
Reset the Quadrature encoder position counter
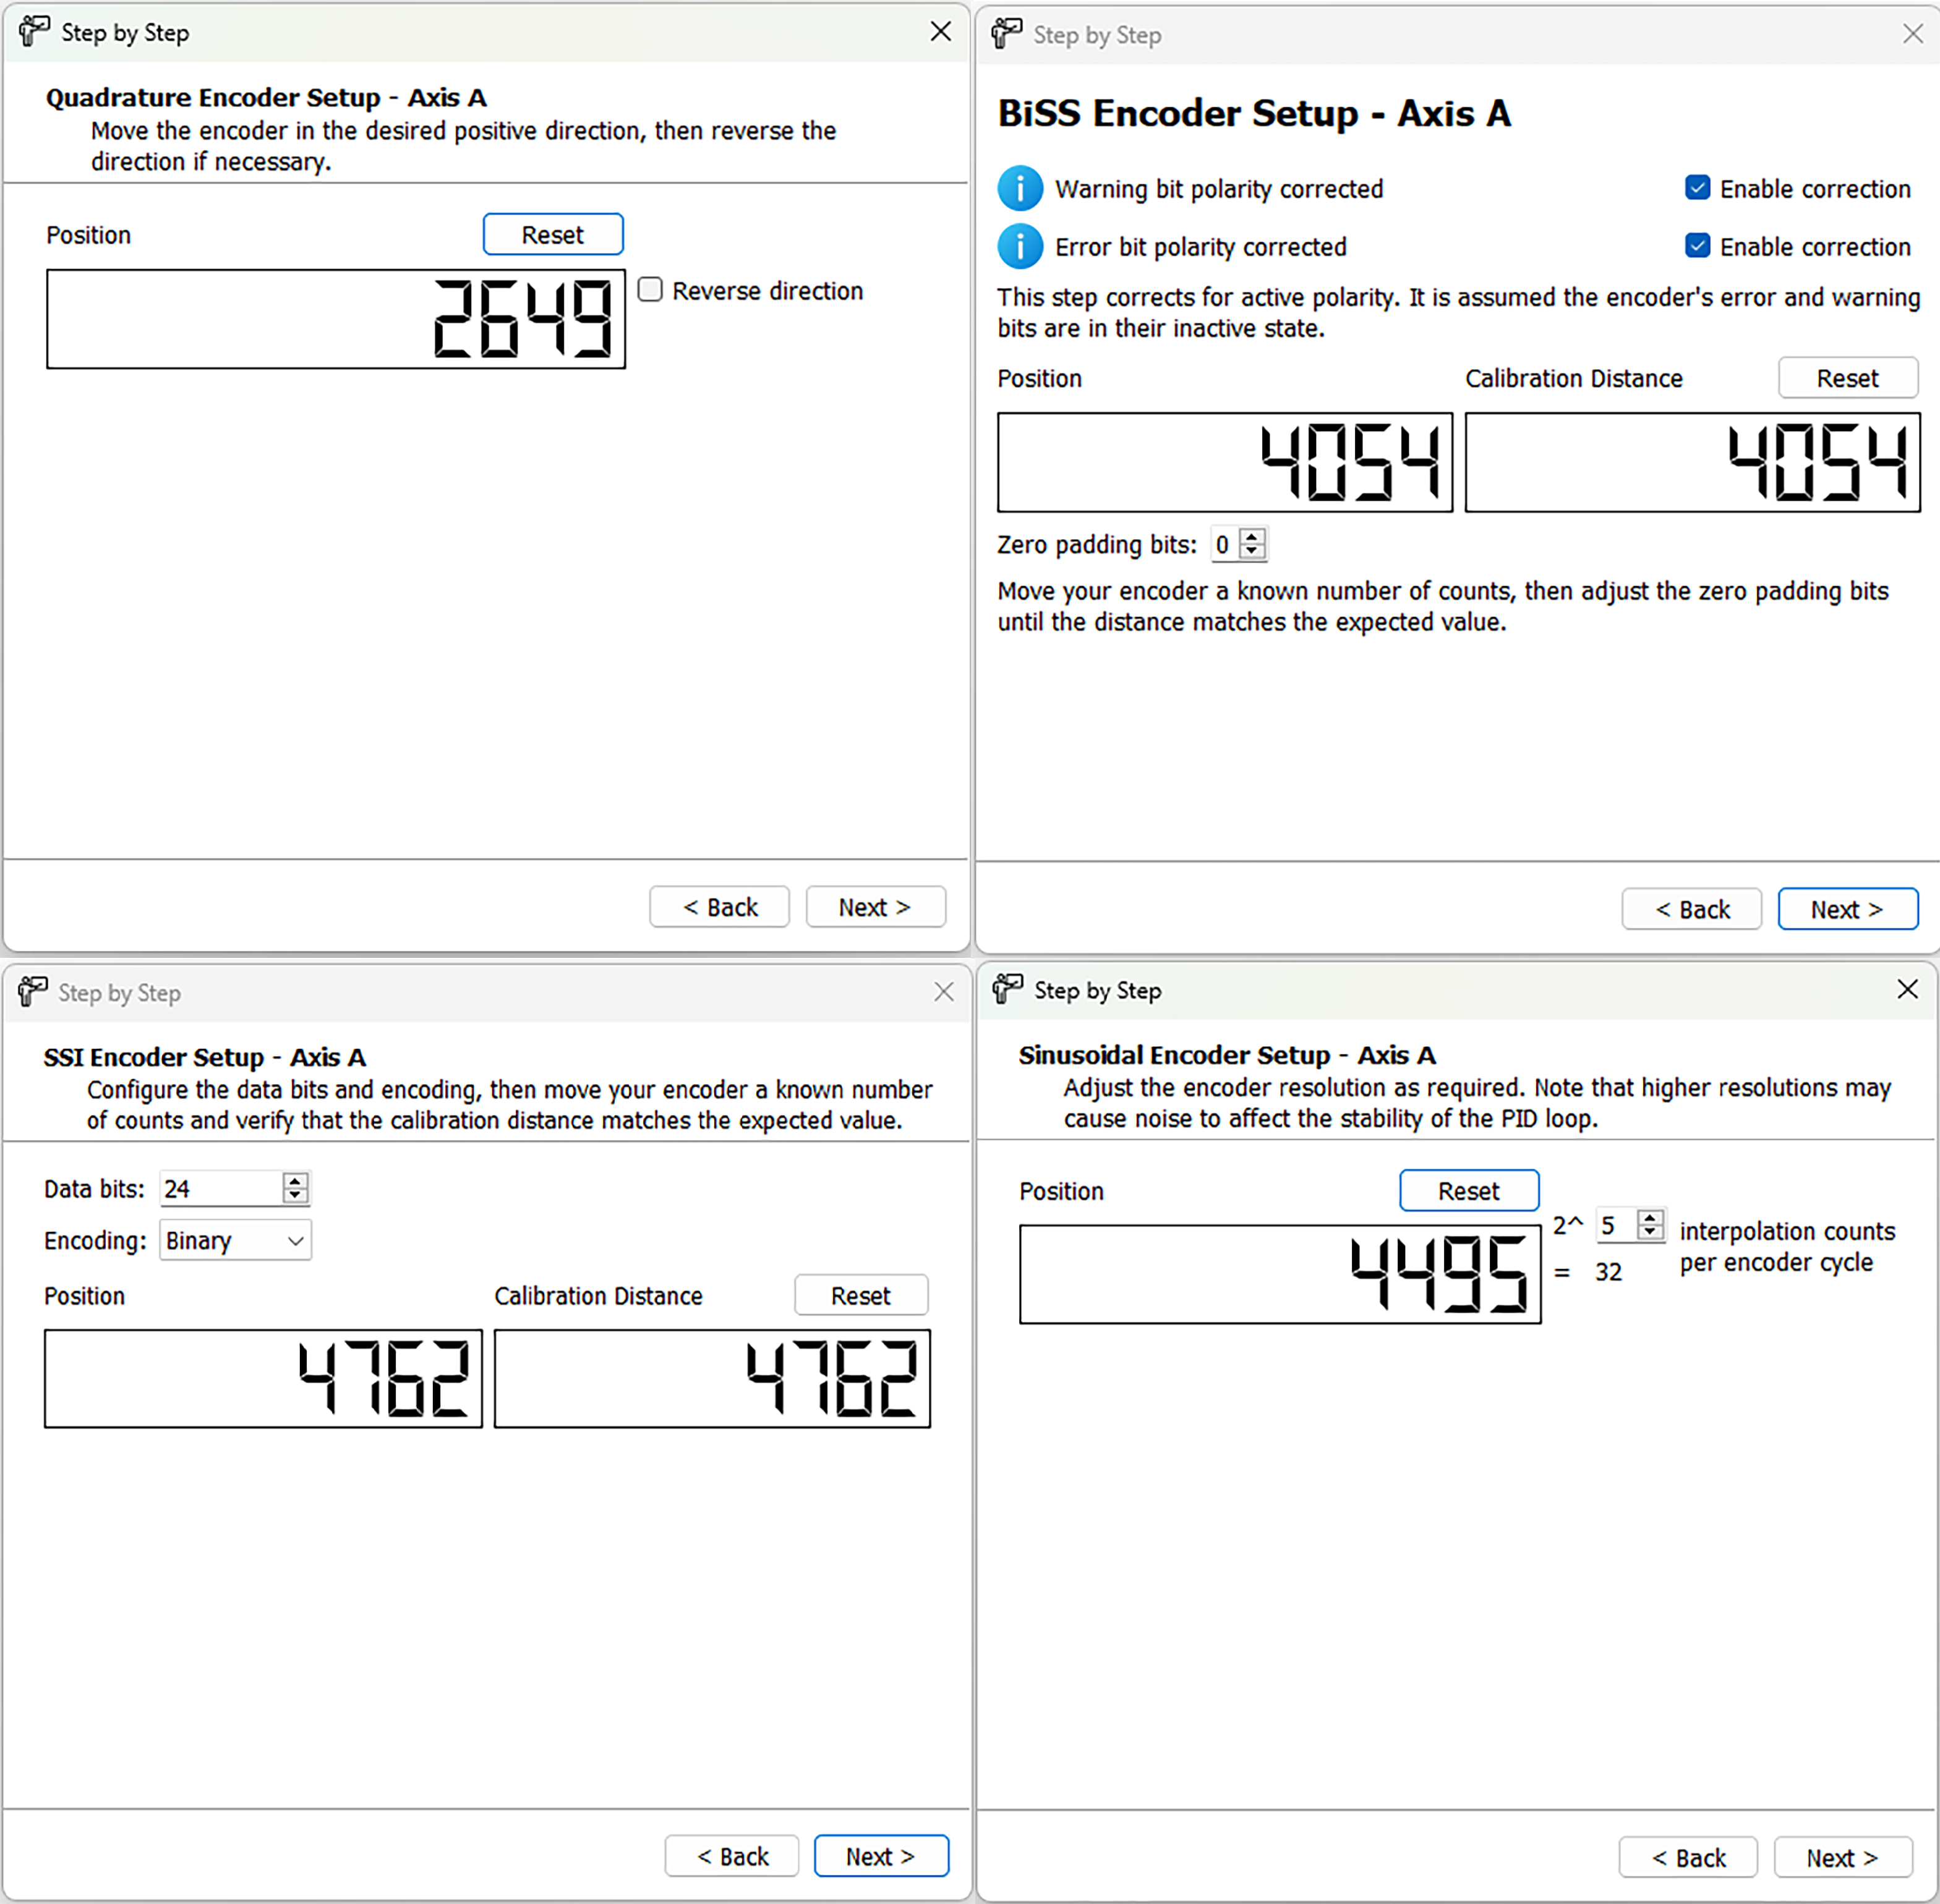pyautogui.click(x=552, y=234)
